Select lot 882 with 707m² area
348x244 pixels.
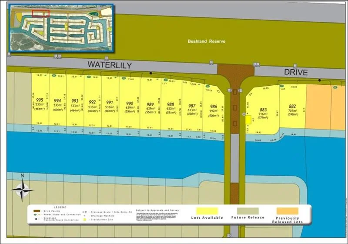[292, 109]
